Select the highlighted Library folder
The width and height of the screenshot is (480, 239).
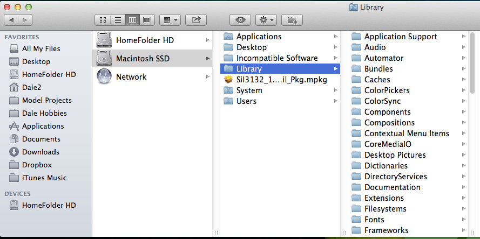(x=280, y=69)
